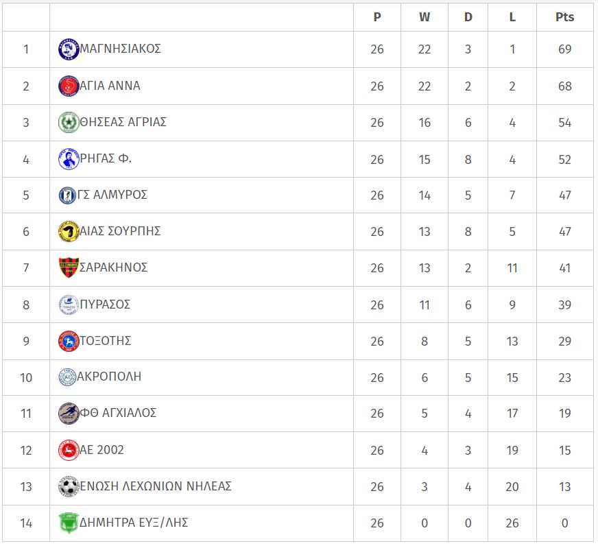Click the D column header
Image resolution: width=598 pixels, height=548 pixels.
(468, 17)
